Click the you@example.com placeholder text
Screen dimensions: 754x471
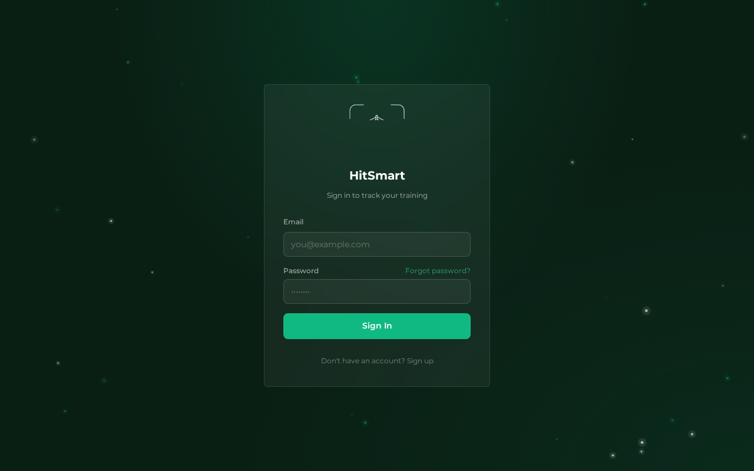pyautogui.click(x=330, y=244)
